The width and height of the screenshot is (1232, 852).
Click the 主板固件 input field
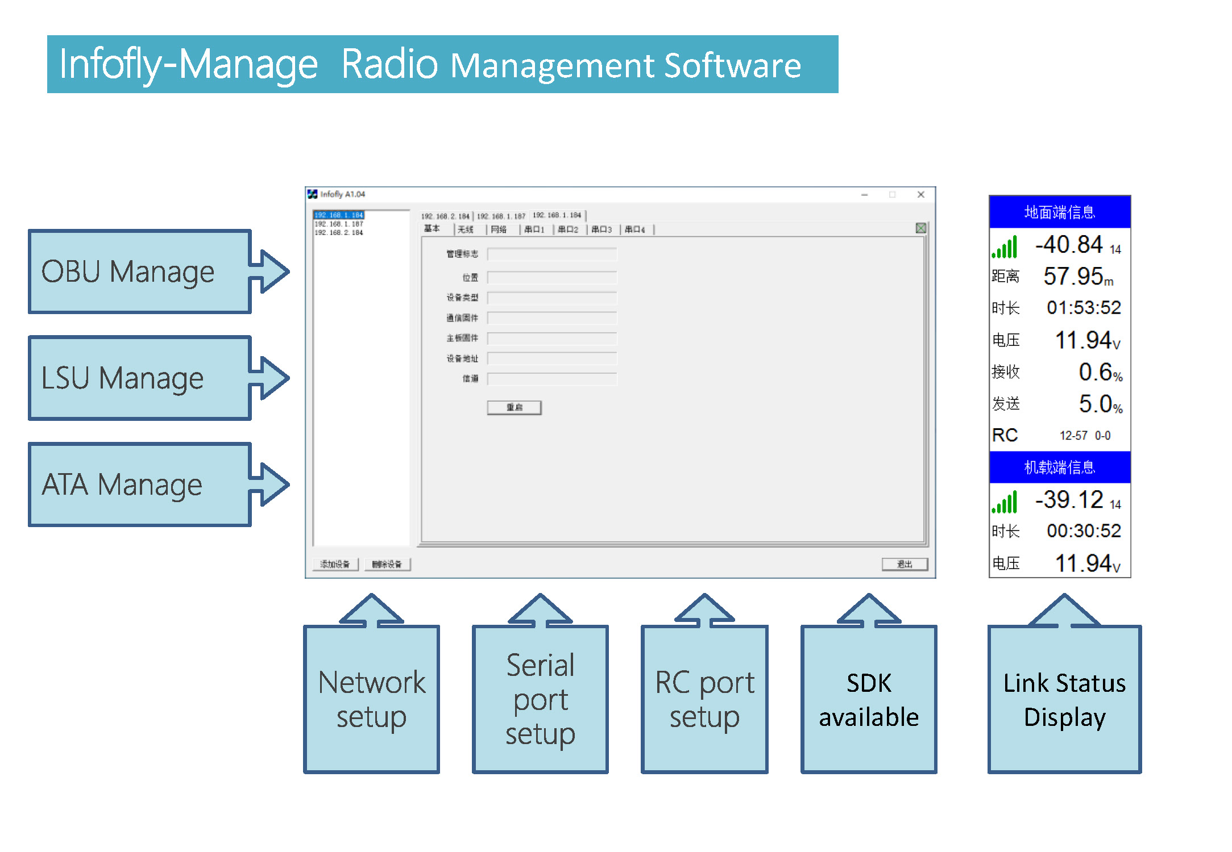point(552,339)
